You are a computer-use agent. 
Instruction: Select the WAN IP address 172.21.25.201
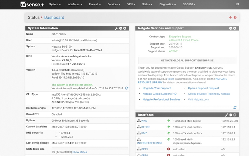tap(229, 121)
